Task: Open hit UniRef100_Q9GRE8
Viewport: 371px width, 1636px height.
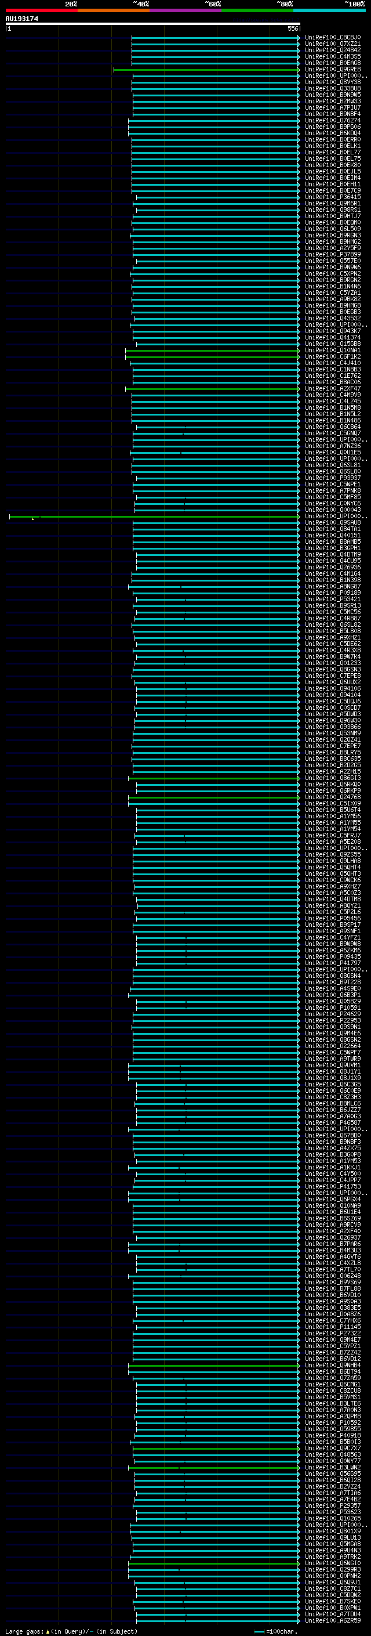Action: 332,69
